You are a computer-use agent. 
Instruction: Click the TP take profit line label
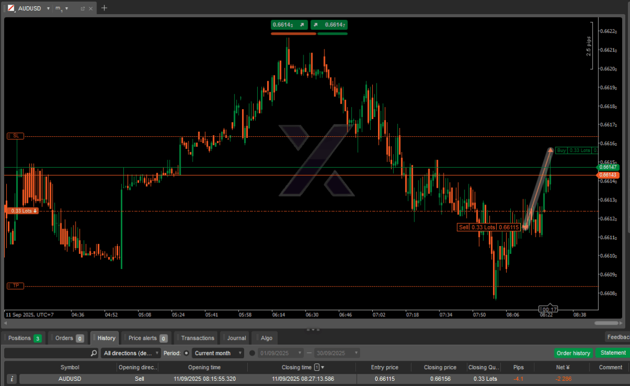[16, 286]
